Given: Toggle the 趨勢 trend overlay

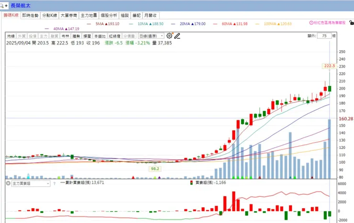Looking at the screenshot, I should [76, 36].
